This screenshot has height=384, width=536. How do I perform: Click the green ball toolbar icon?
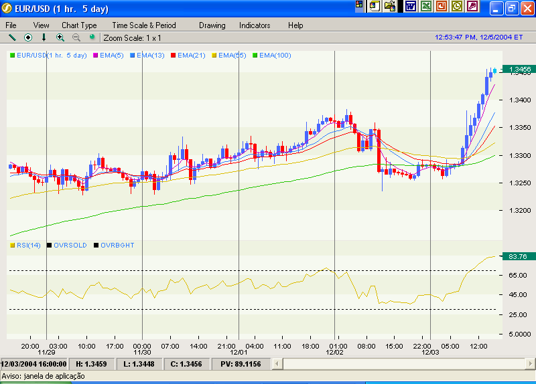(x=92, y=37)
